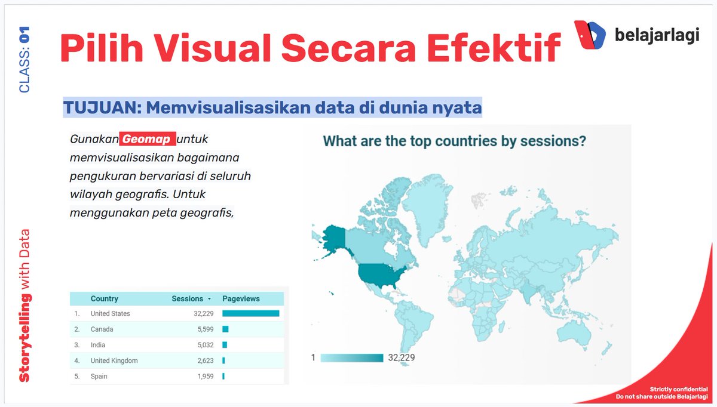717x407 pixels.
Task: Click the sessions value '5,032'
Action: coord(204,344)
